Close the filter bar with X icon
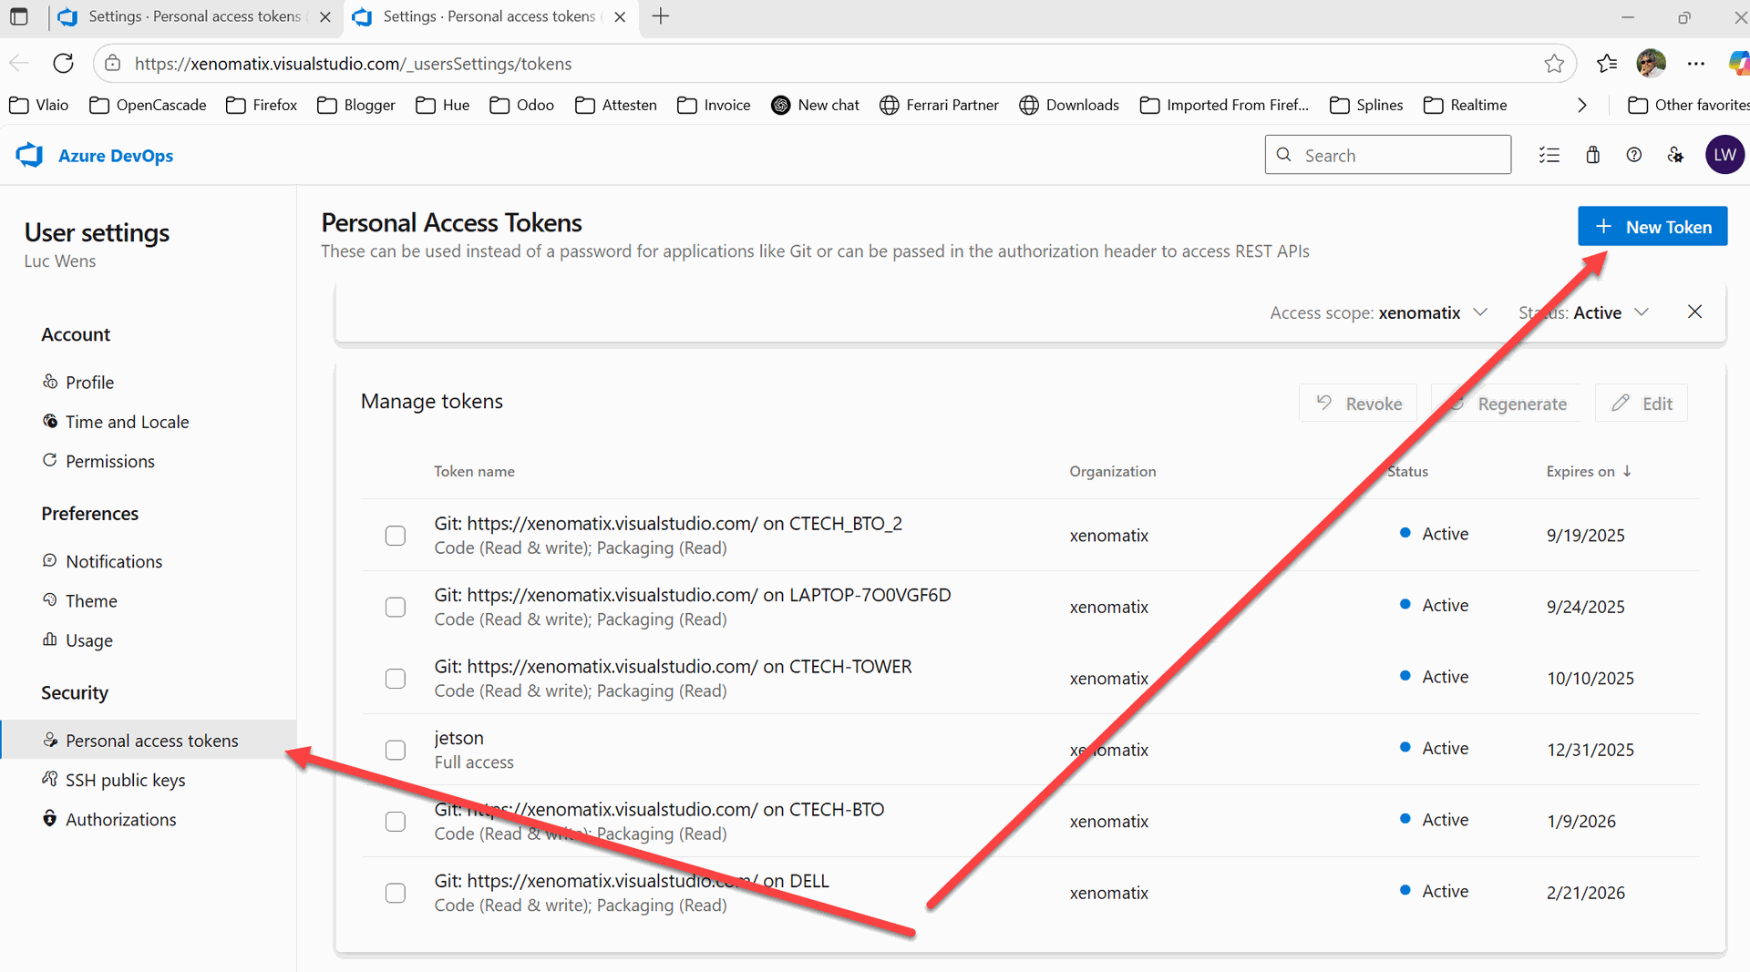 1694,312
